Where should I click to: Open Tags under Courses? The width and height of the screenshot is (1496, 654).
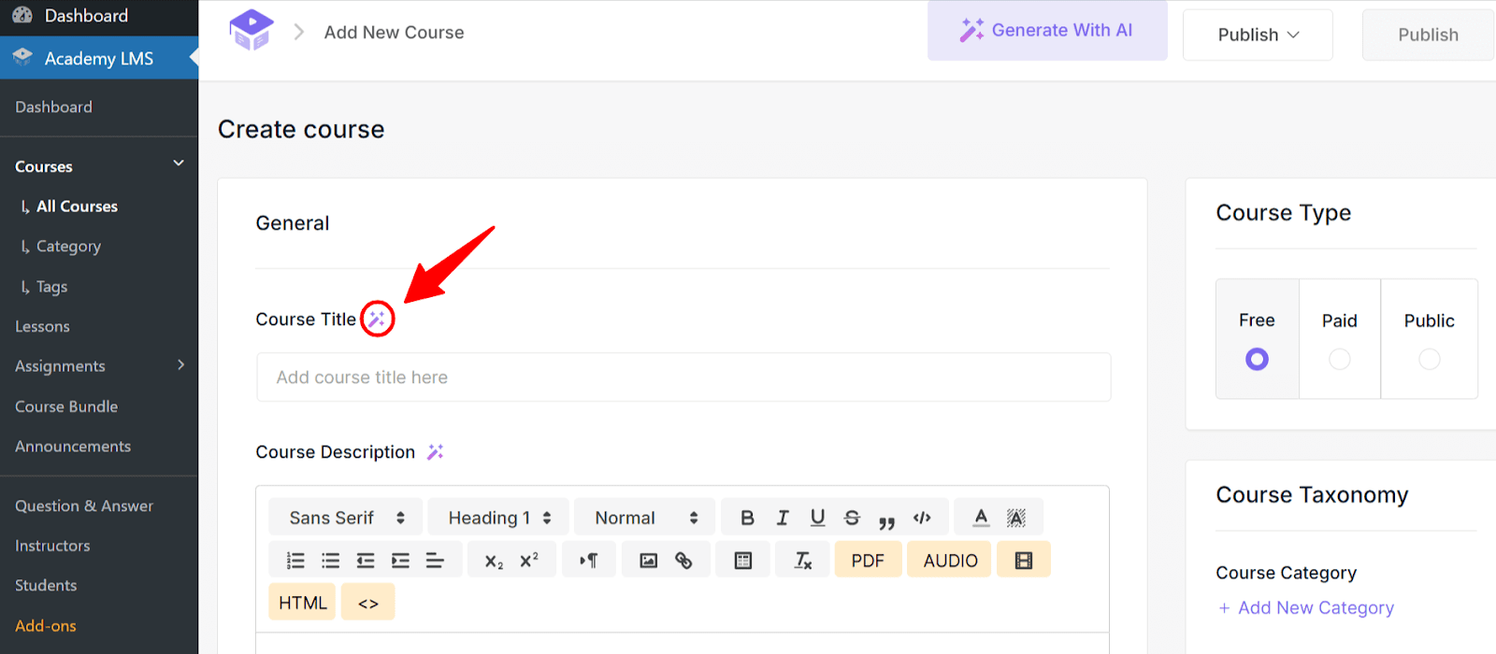point(51,287)
